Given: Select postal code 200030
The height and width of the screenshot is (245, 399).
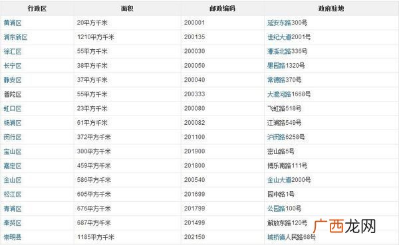Looking at the screenshot, I should point(194,51).
